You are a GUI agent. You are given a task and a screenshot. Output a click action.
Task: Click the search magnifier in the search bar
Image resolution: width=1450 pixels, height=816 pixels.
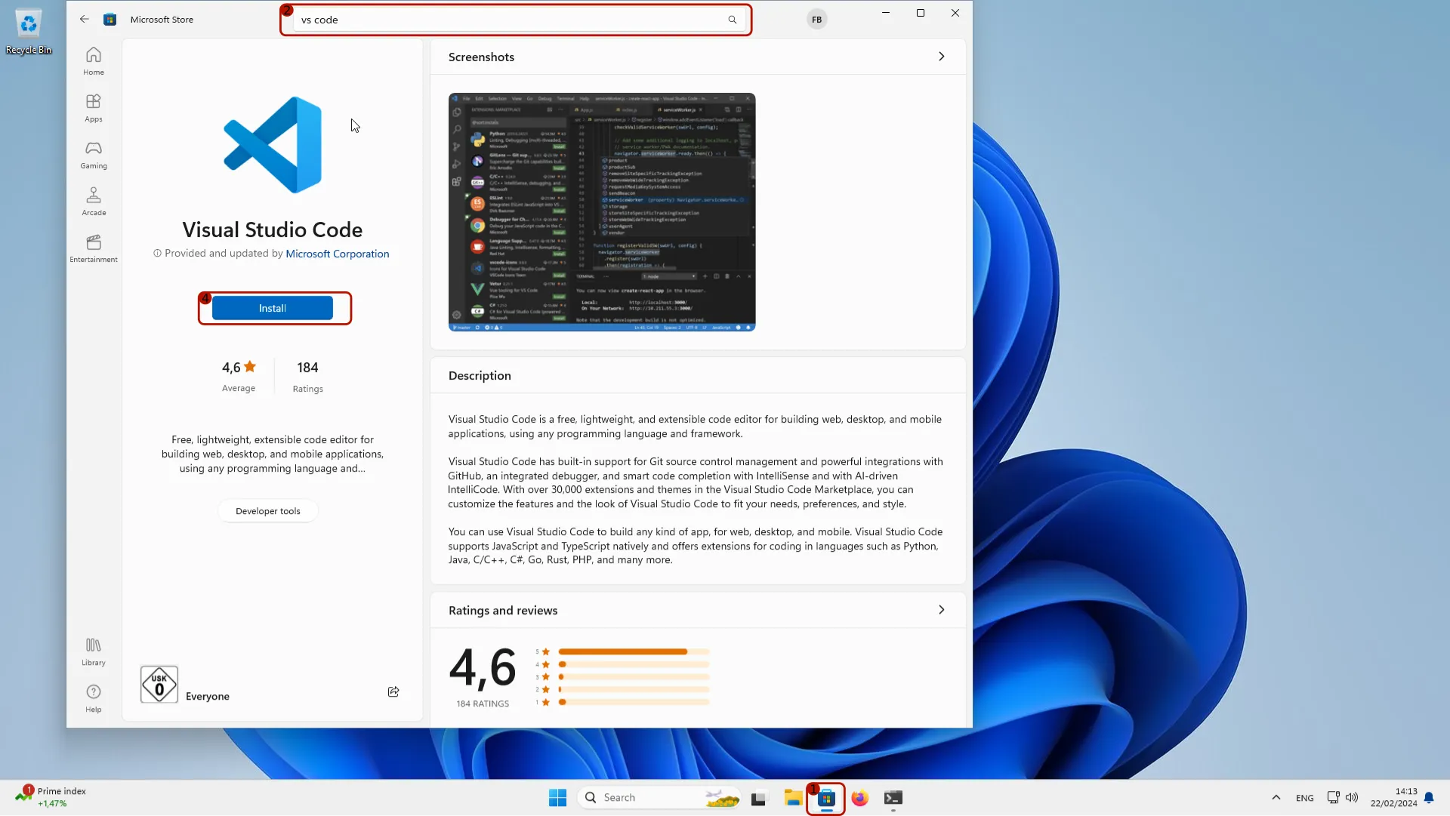pos(731,20)
